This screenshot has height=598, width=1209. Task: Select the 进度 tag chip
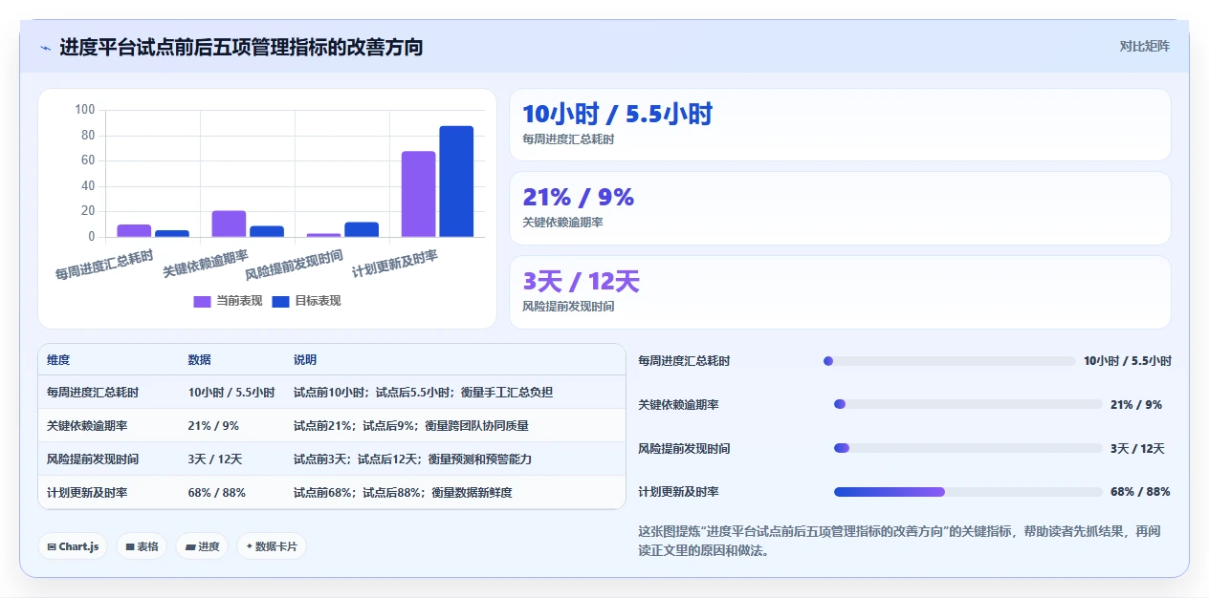click(202, 546)
